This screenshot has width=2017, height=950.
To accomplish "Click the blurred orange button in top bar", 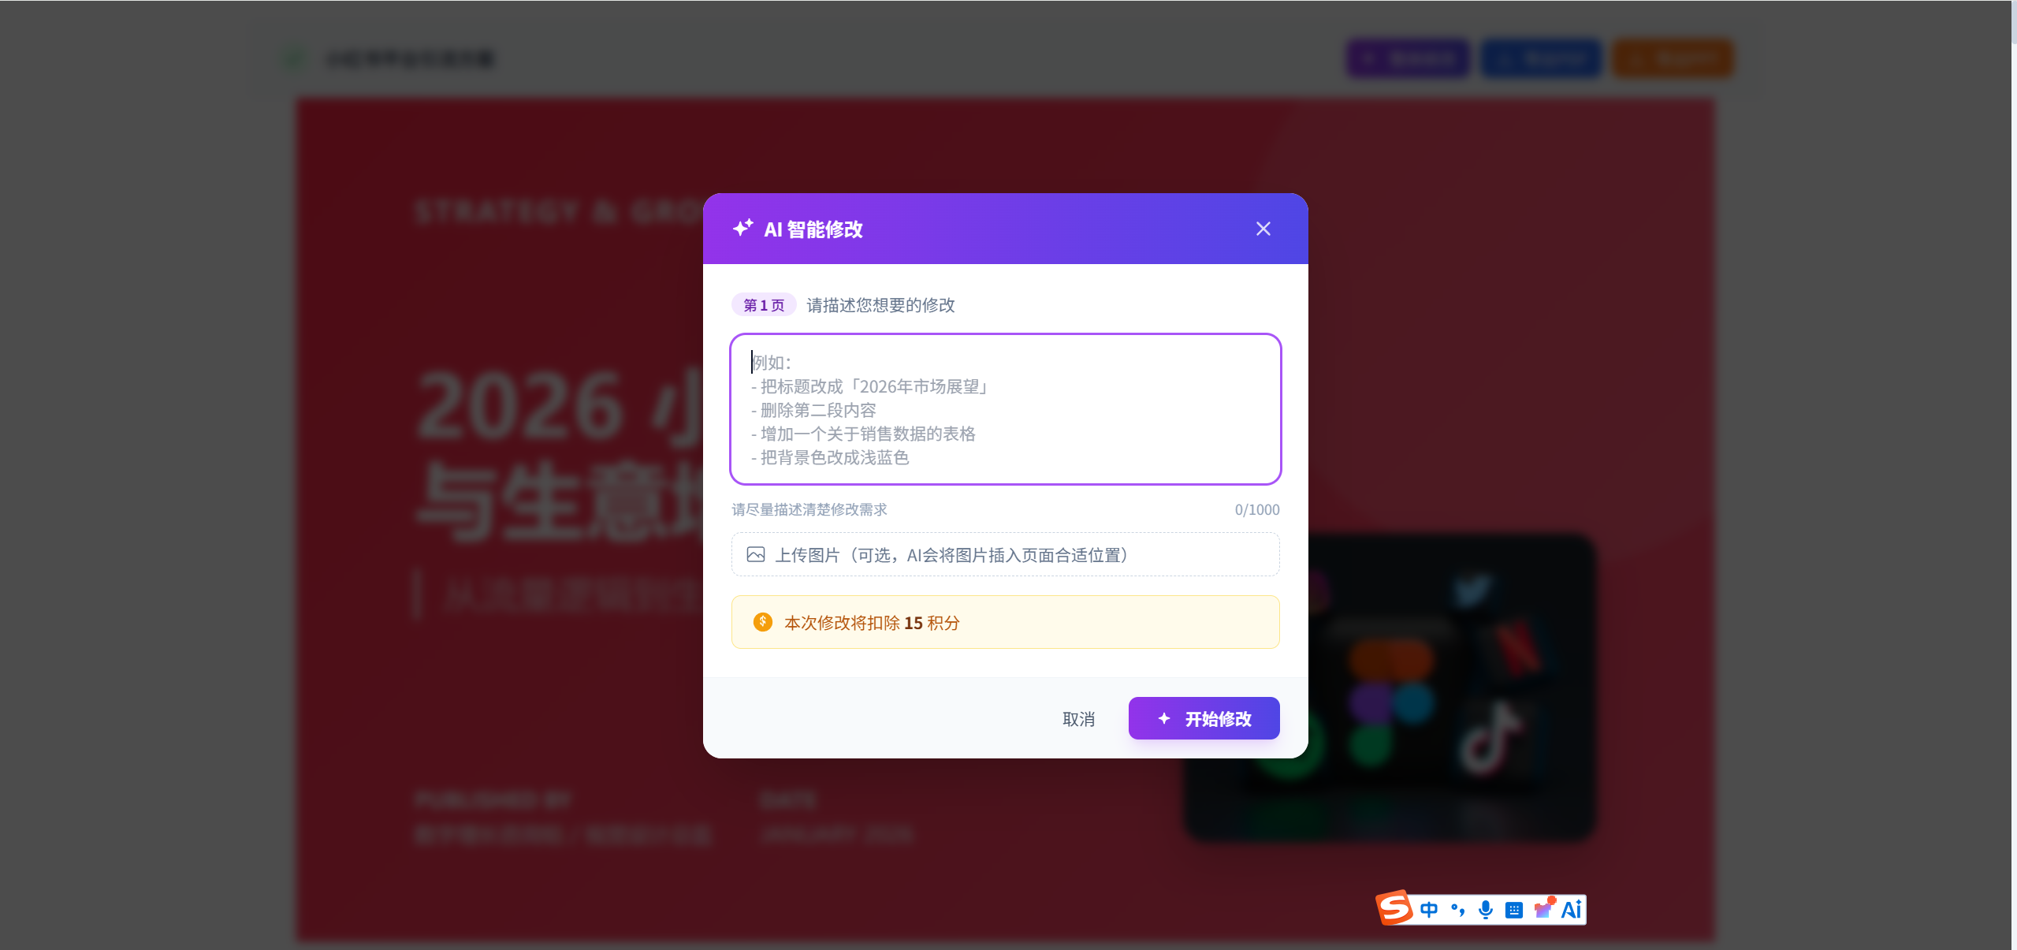I will 1673,58.
